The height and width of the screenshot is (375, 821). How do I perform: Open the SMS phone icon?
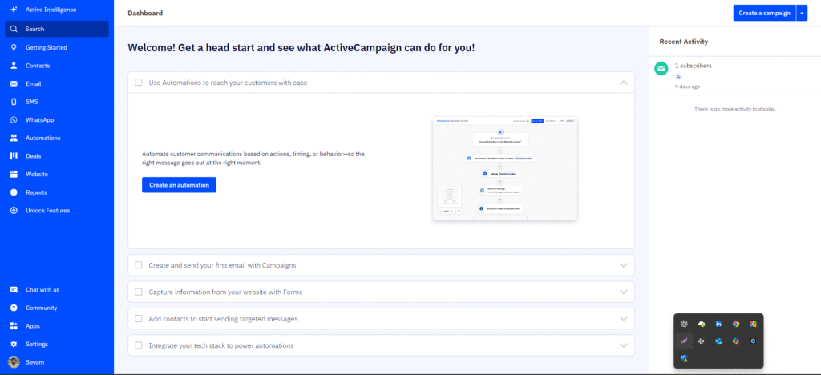click(x=14, y=102)
